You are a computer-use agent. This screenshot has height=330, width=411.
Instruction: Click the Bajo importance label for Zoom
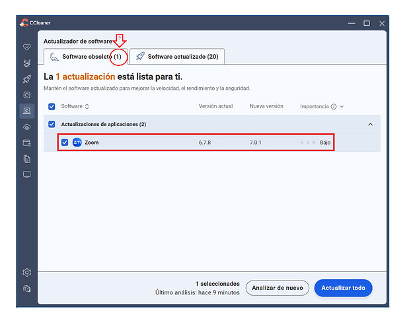325,143
